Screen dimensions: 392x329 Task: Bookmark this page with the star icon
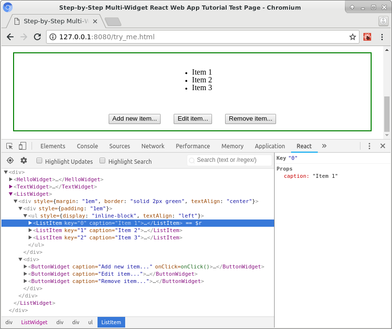pos(353,37)
